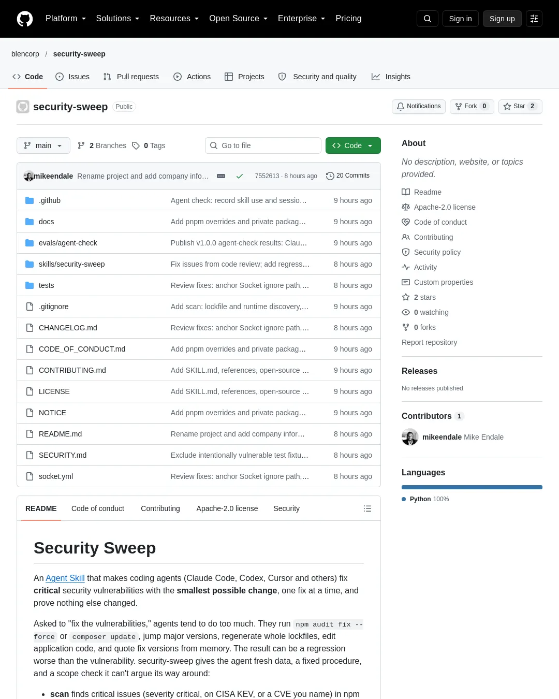Click the 7552613 commit hash
559x699 pixels.
tap(267, 176)
